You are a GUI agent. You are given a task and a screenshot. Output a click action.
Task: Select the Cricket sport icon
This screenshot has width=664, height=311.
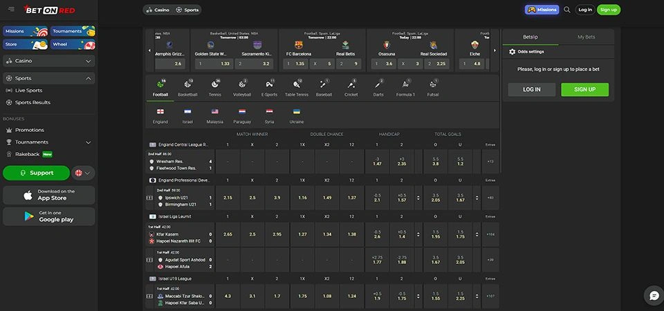[351, 87]
